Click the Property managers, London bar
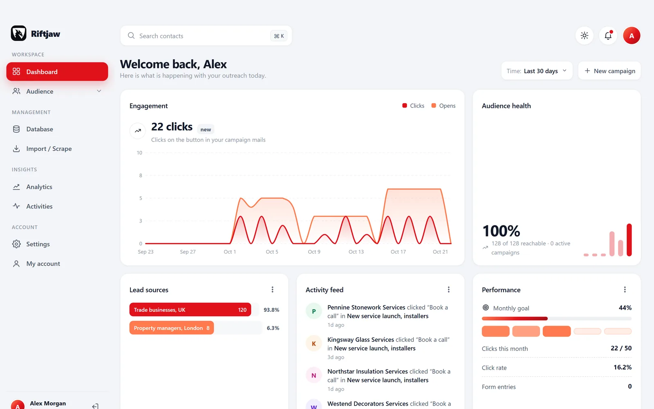Image resolution: width=654 pixels, height=409 pixels. tap(172, 328)
